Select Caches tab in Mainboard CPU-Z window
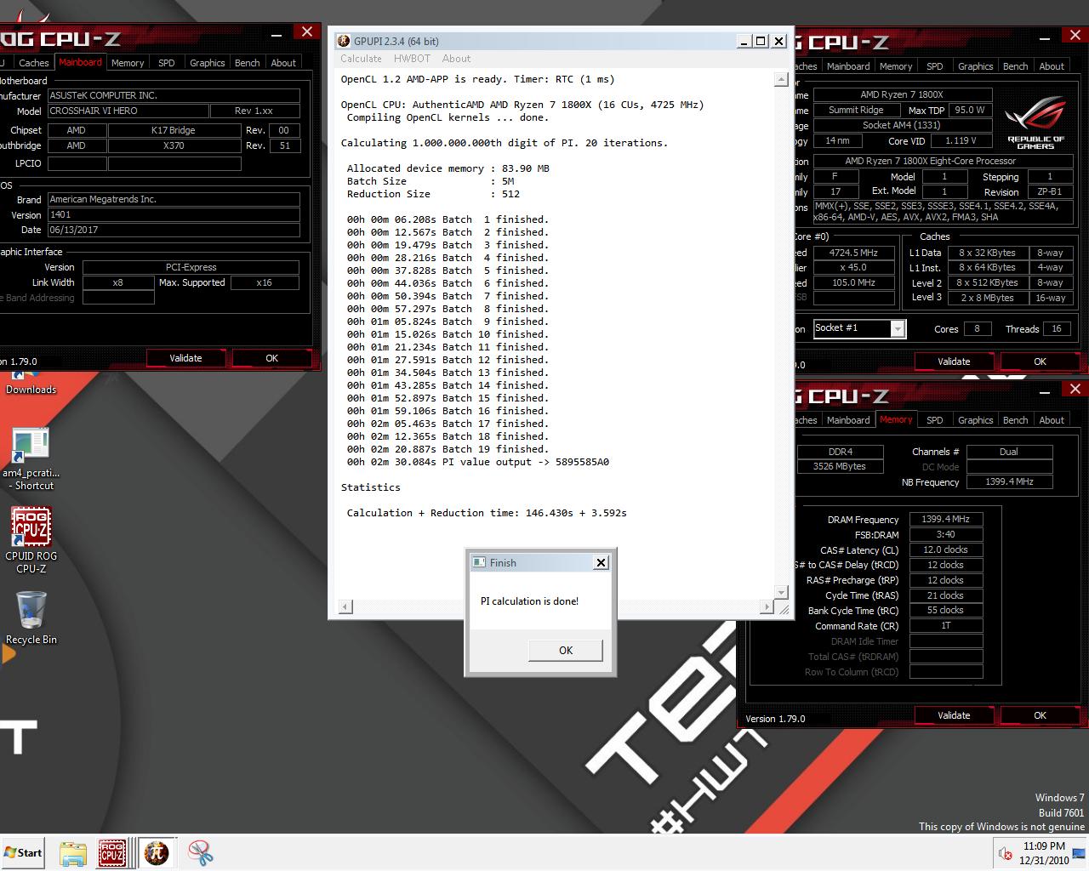Screen dimensions: 1089x871 pyautogui.click(x=34, y=63)
